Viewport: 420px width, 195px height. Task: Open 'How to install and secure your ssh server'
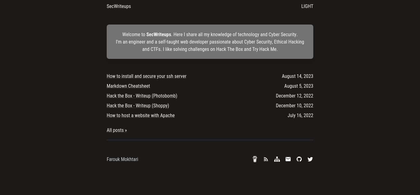point(146,76)
